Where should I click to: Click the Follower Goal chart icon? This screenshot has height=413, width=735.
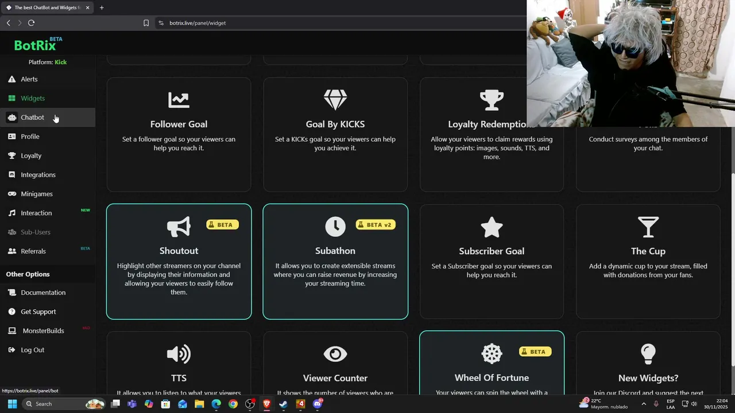pos(179,100)
